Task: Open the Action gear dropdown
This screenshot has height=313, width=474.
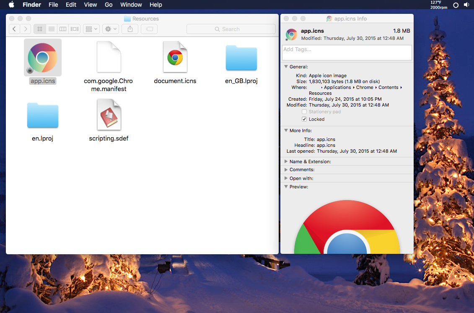Action: coord(111,29)
